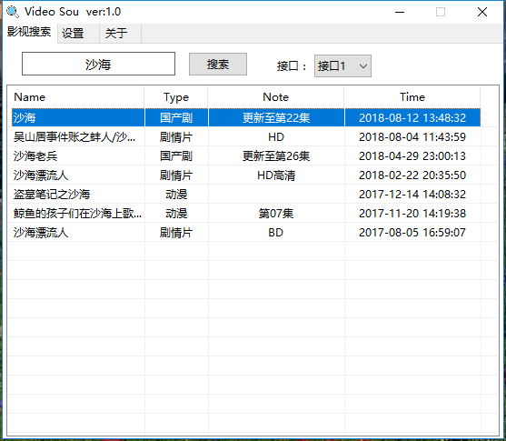Sort by the Name column header
The width and height of the screenshot is (506, 441).
[x=75, y=97]
